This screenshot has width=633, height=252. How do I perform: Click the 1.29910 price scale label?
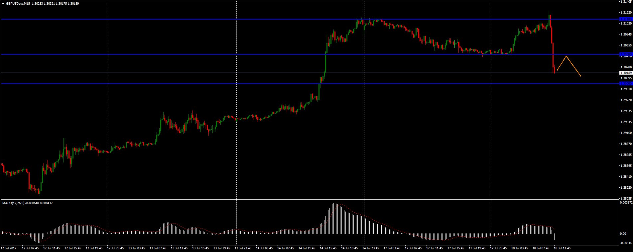coord(626,89)
